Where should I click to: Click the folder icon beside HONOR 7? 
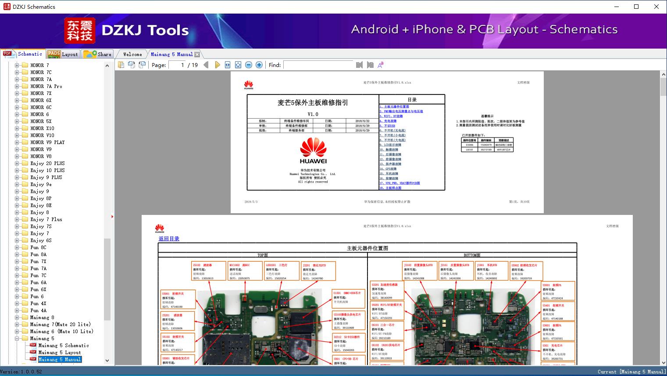(25, 65)
